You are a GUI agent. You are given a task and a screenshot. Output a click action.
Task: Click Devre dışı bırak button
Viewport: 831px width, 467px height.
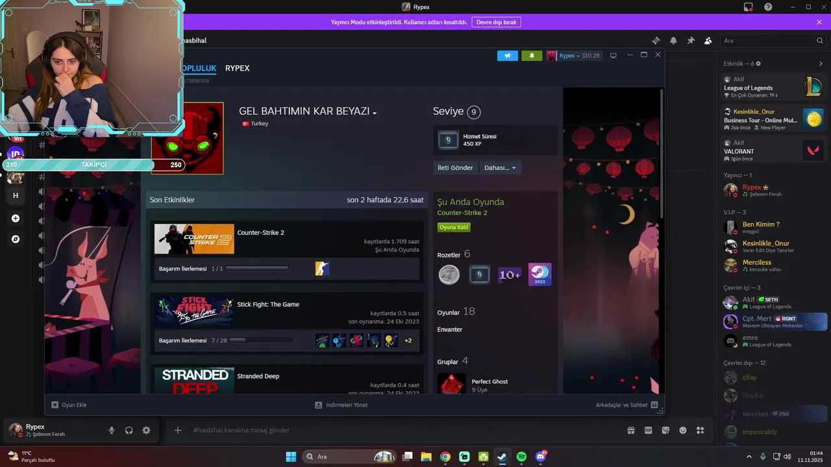pyautogui.click(x=496, y=22)
